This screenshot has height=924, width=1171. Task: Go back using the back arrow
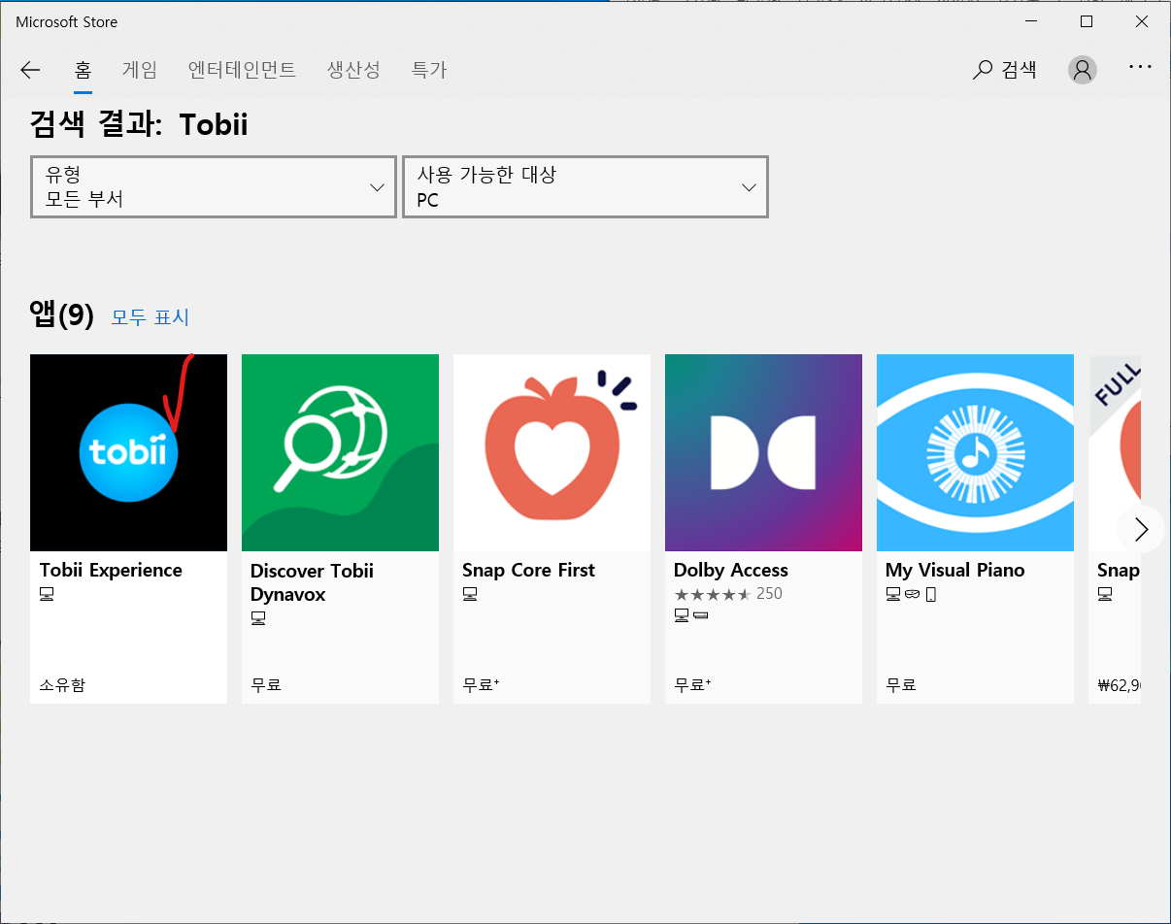30,70
